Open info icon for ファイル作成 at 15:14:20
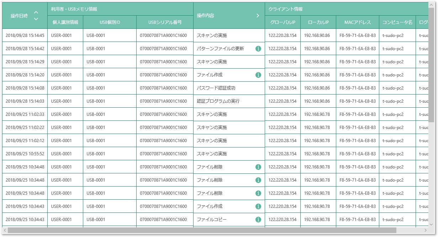 [258, 75]
